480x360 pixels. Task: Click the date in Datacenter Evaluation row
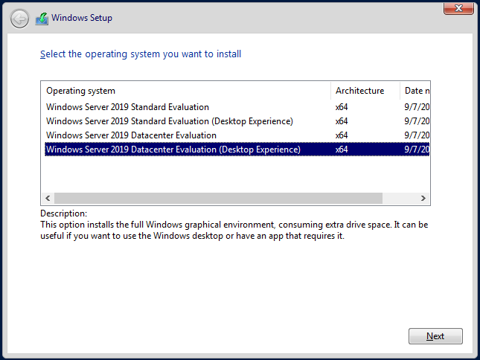[x=417, y=135]
